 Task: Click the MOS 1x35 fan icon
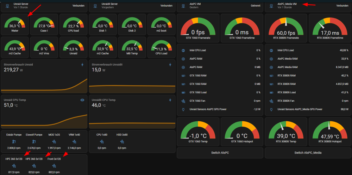pyautogui.click(x=54, y=141)
